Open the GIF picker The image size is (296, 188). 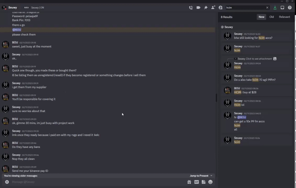[x=197, y=182]
